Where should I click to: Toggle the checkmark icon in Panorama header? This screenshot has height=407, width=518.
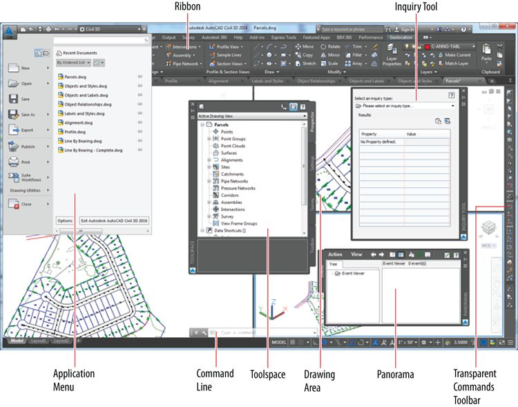[446, 254]
